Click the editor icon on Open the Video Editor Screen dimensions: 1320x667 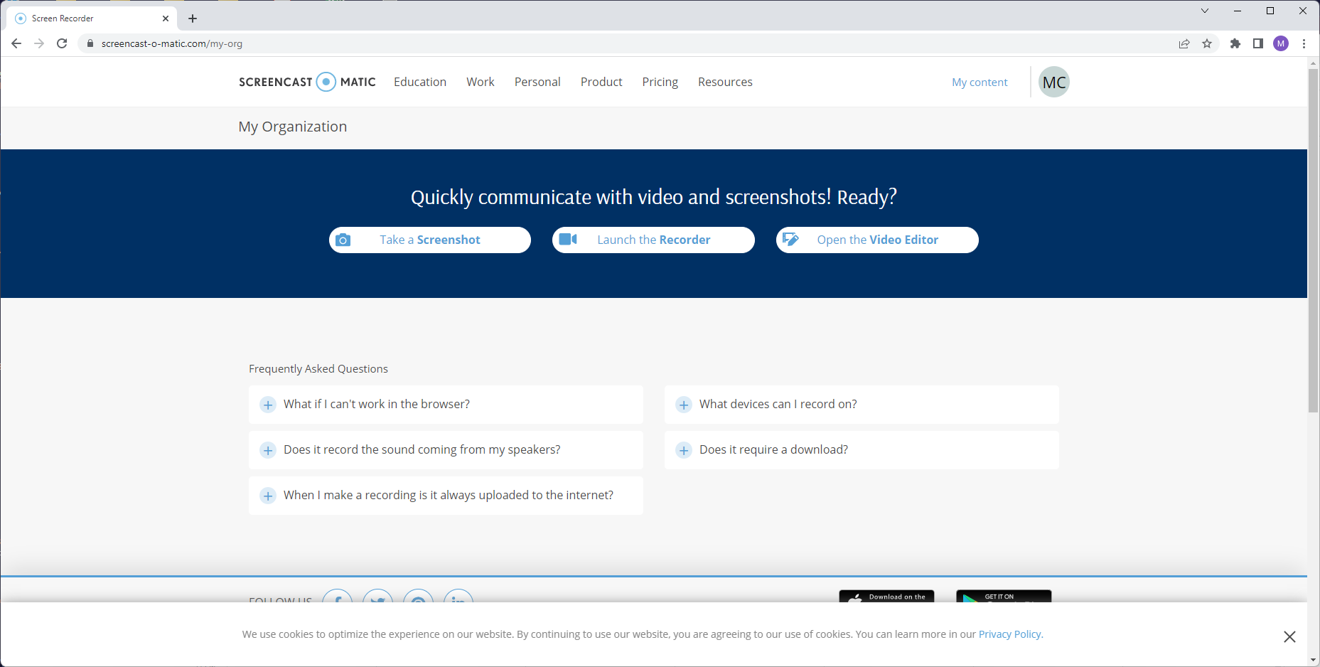click(x=790, y=239)
